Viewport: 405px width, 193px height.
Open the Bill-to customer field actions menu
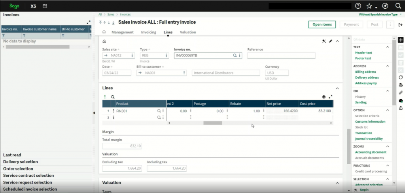(x=184, y=73)
